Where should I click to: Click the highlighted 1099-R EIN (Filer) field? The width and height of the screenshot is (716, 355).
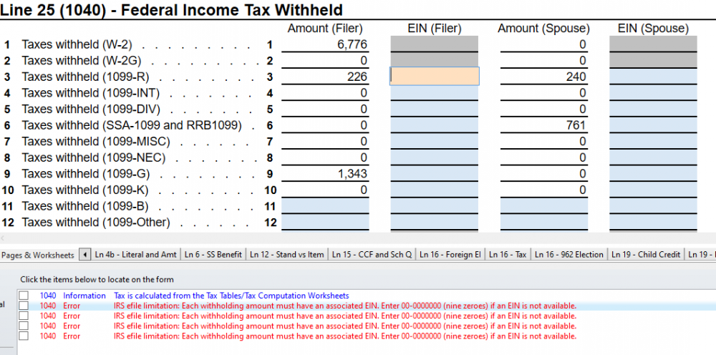click(x=435, y=76)
